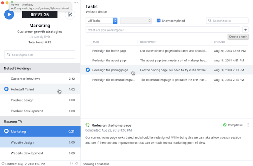Click the Updated: Aug 12, 2018 4:50 PM text
This screenshot has height=166, width=253.
[x=25, y=164]
